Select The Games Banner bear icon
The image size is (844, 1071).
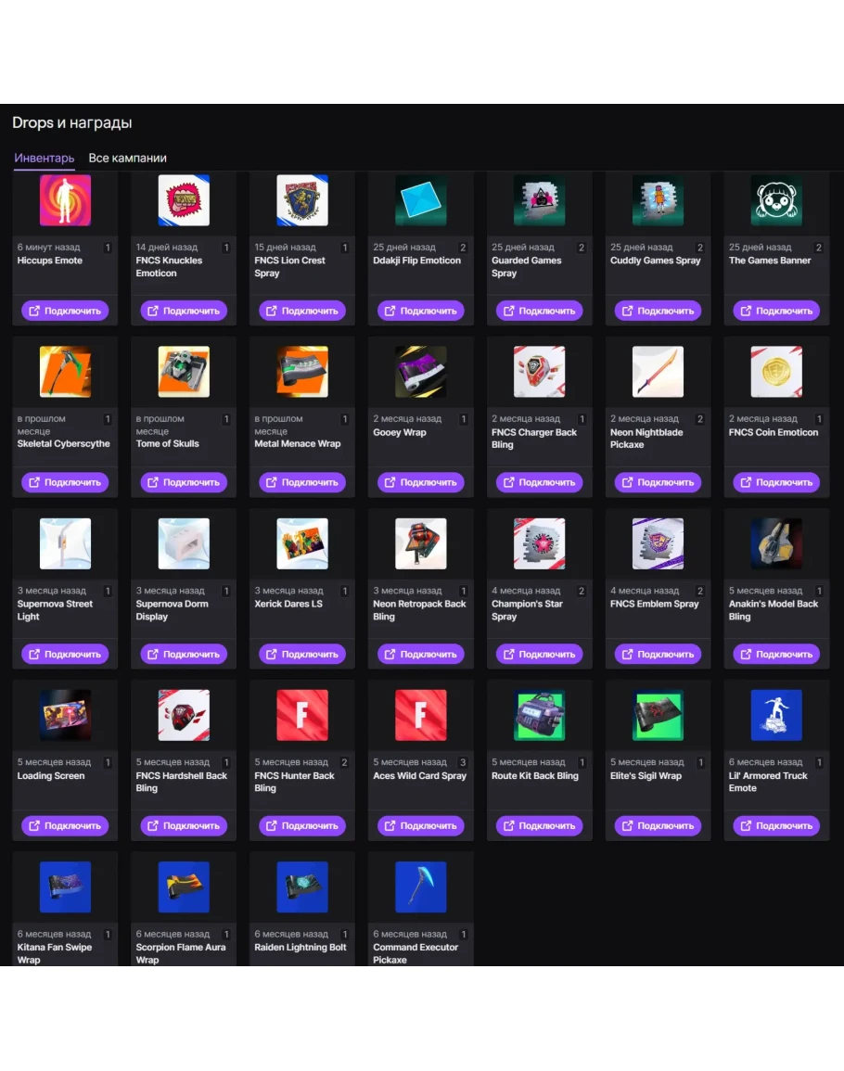[x=776, y=200]
